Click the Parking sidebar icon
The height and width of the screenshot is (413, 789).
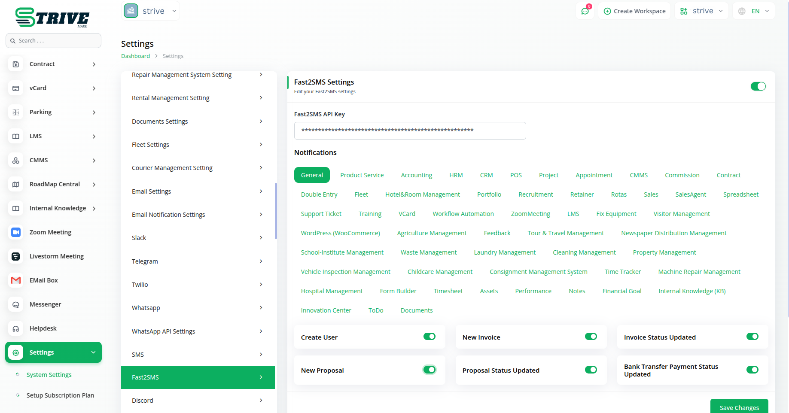coord(16,112)
